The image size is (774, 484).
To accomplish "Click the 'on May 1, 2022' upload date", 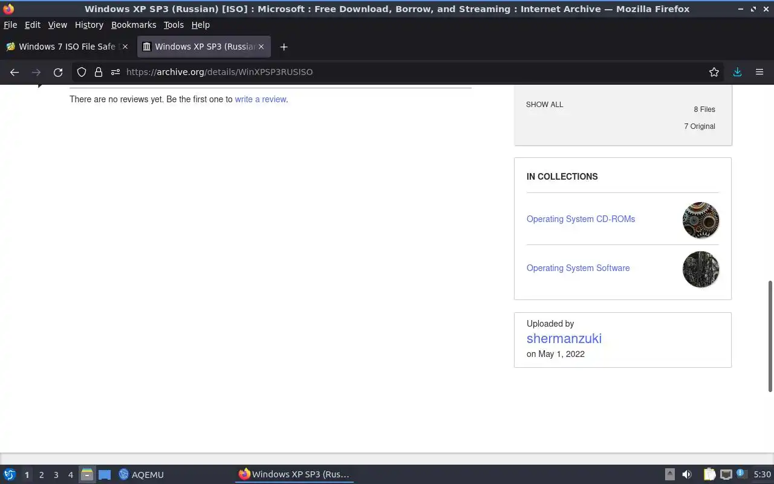I will point(556,354).
